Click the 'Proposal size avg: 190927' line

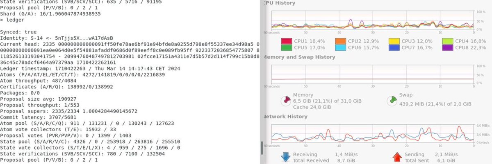pos(39,99)
